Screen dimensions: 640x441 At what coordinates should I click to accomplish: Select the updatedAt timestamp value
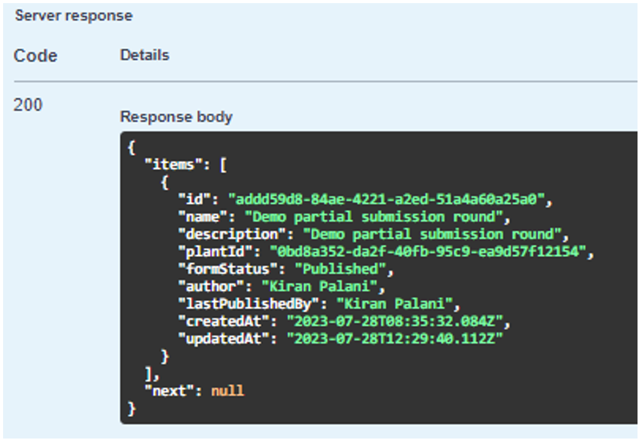pos(394,339)
